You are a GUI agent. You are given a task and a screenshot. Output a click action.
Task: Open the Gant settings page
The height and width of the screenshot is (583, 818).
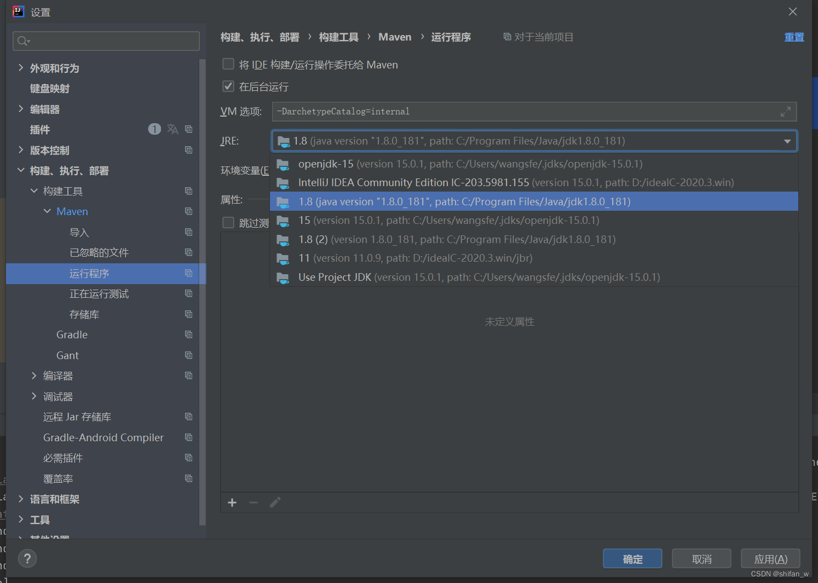[x=67, y=355]
